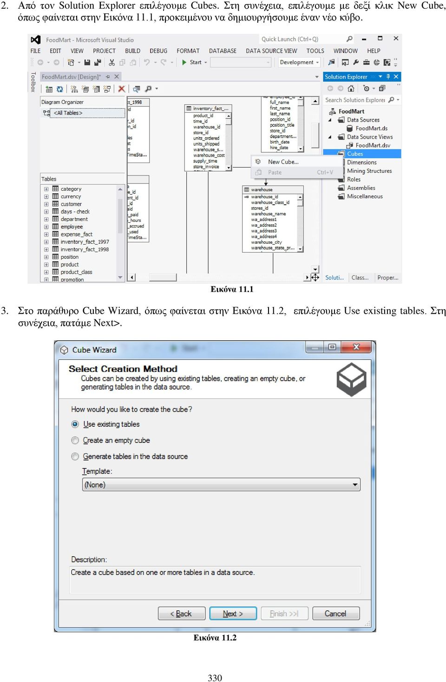Click the employee table icon in Tables
This screenshot has width=446, height=682.
click(55, 227)
